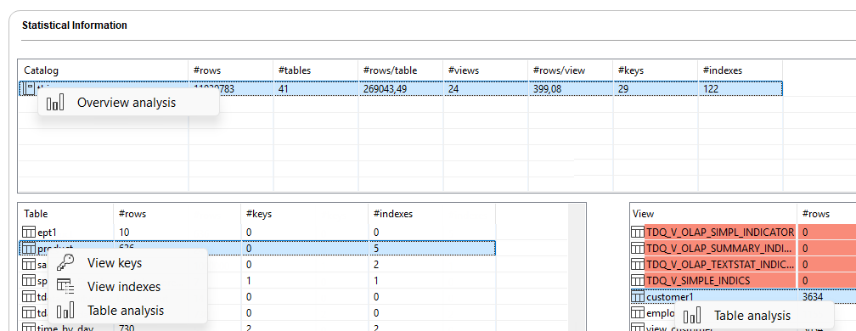
Task: Click the view icon beside TDQ_V_SIMPLE_INDICS
Action: point(638,281)
